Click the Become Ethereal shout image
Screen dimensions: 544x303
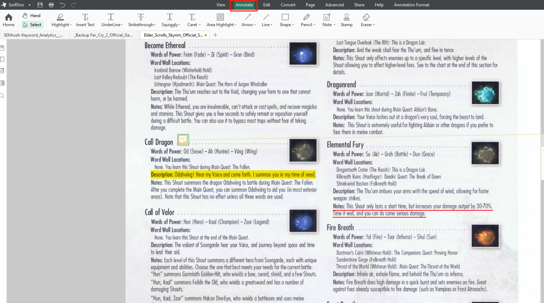click(303, 54)
